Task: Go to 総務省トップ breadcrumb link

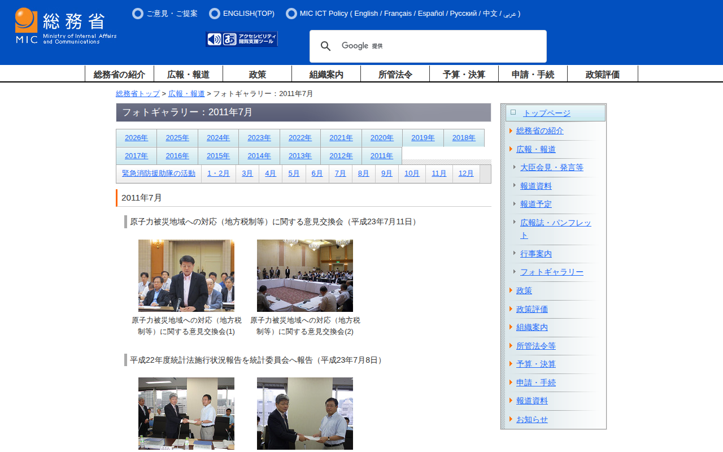Action: coord(138,94)
